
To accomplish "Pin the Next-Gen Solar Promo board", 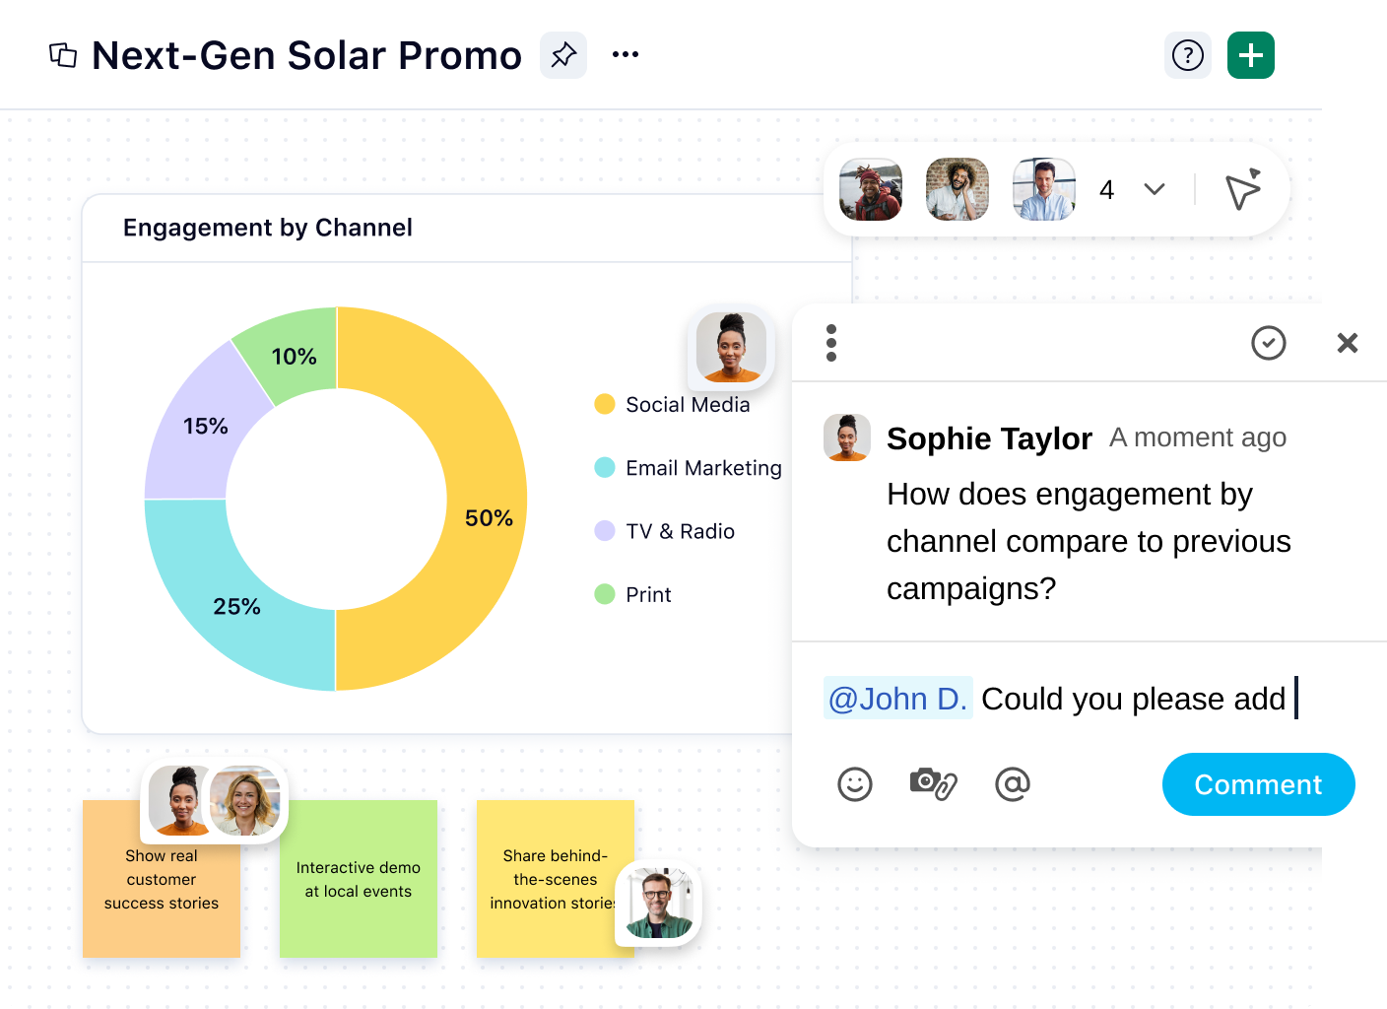I will (x=563, y=55).
